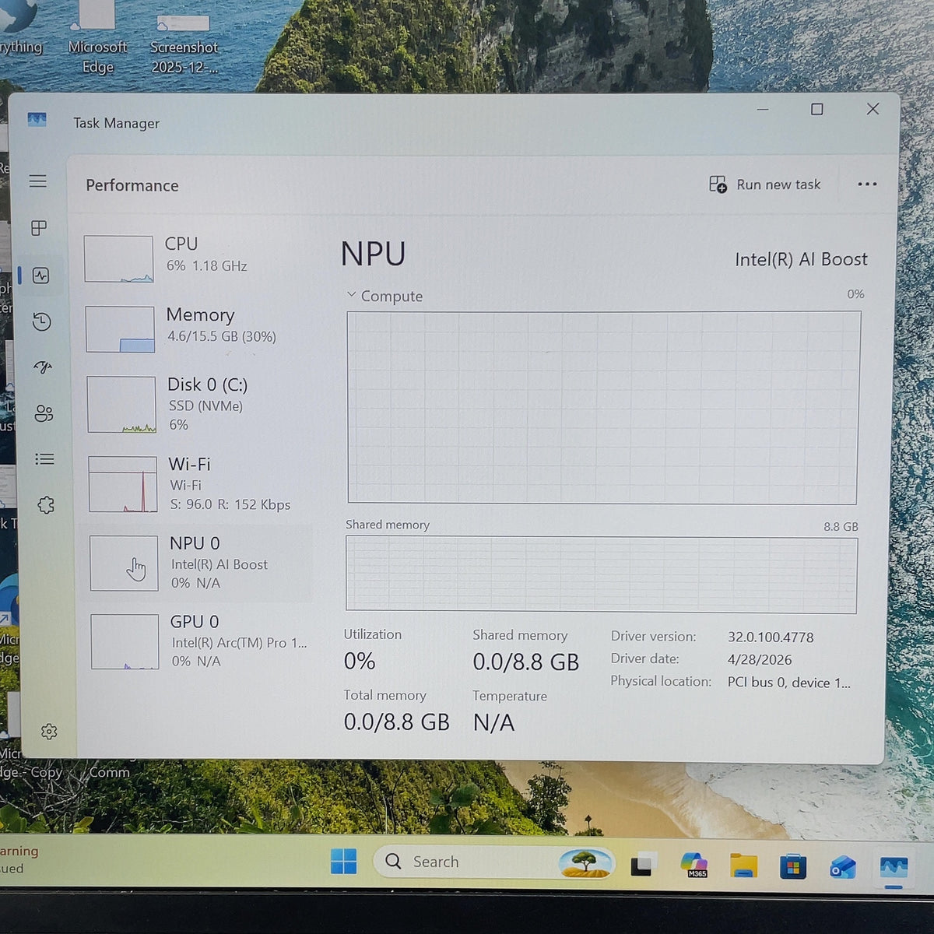Click the Wi-Fi mini graph thumbnail
Screen dimensions: 934x934
(123, 484)
